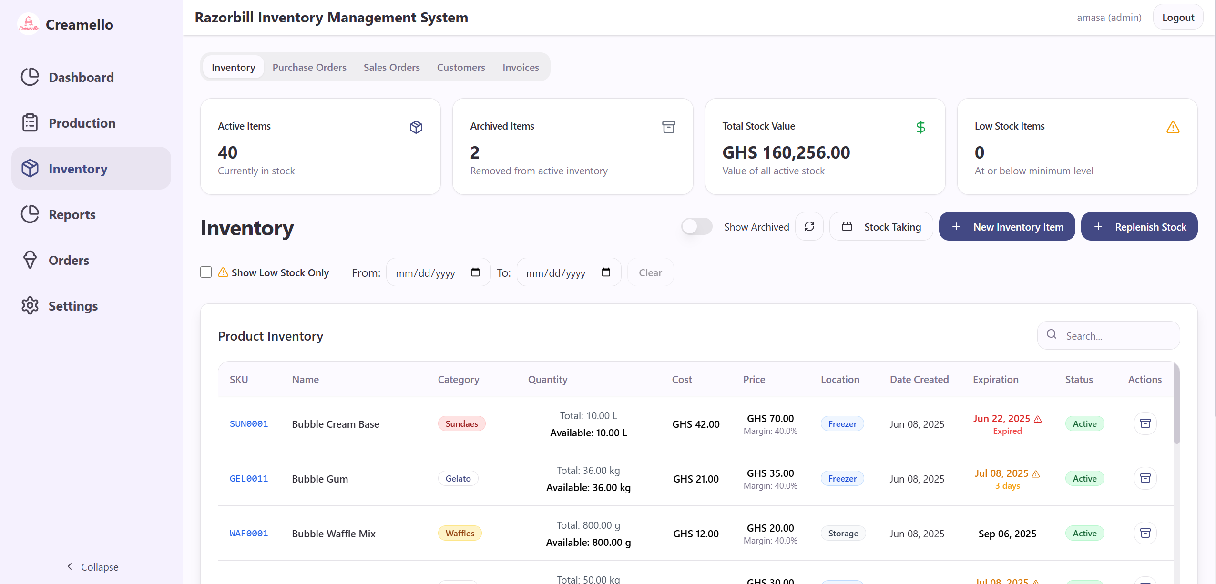The height and width of the screenshot is (584, 1216).
Task: Click the Sundaes category badge
Action: click(461, 423)
